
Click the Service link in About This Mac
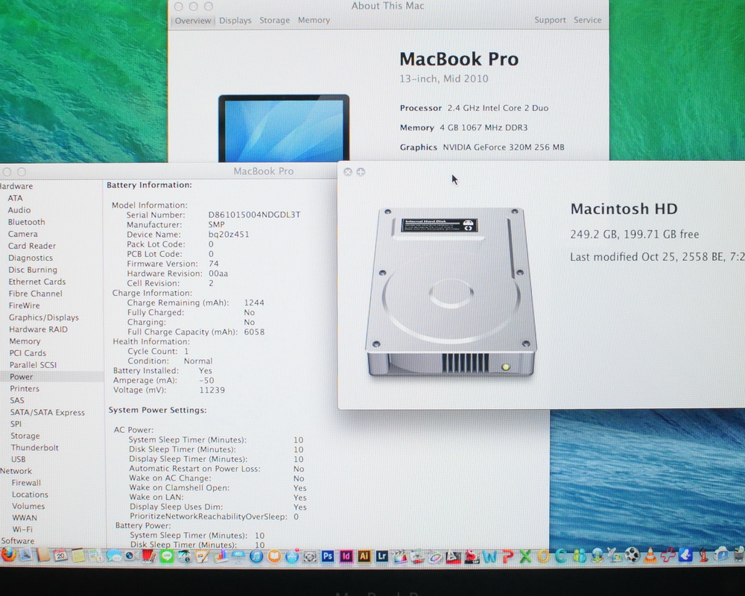[587, 20]
